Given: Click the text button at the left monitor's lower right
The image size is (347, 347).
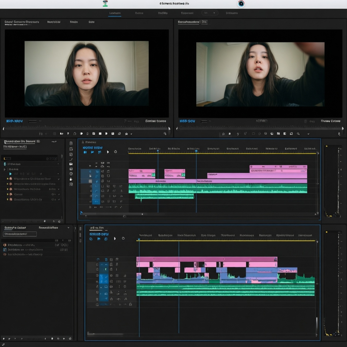Looking at the screenshot, I should point(156,121).
